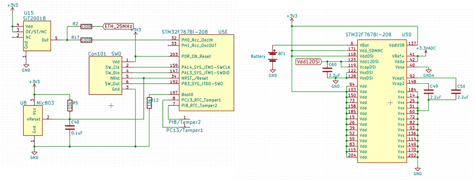Click pin number 137 on U5D

[412, 43]
